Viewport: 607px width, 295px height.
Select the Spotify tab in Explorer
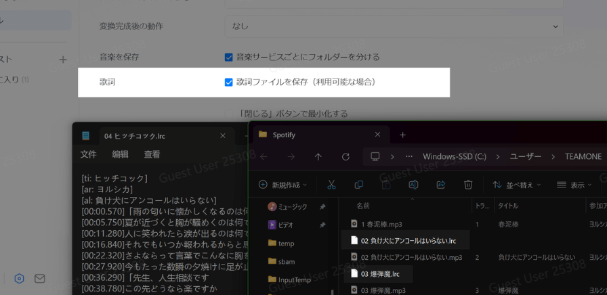284,135
